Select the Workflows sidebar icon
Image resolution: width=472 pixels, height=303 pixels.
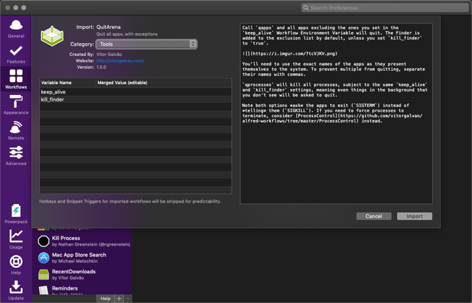[x=16, y=79]
